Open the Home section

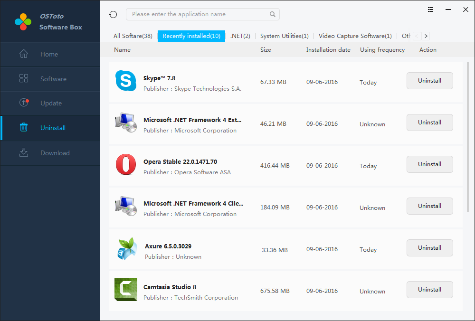50,54
